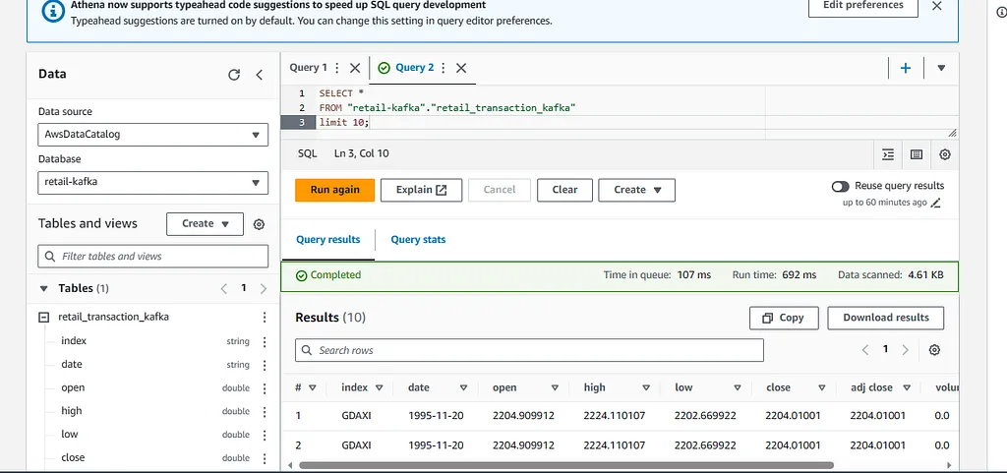Open Query 2 tab options menu
The width and height of the screenshot is (1007, 473).
tap(443, 68)
